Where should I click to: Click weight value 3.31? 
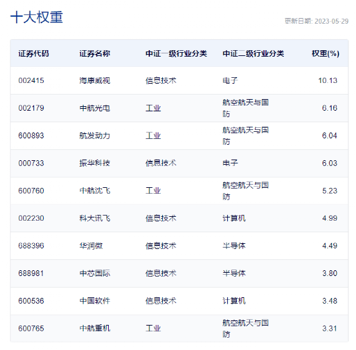[330, 328]
